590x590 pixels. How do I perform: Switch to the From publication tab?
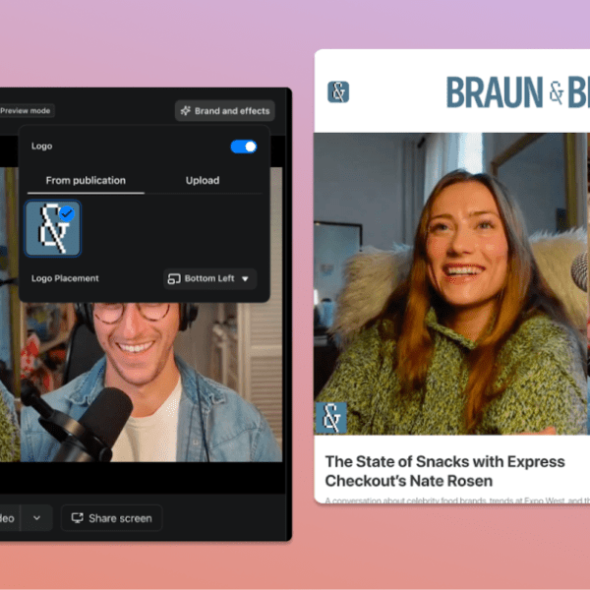point(86,181)
